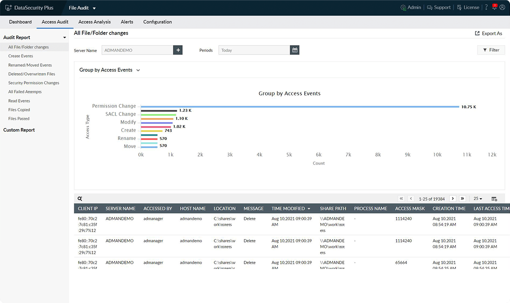Open the 25 rows-per-page dropdown
This screenshot has width=510, height=303.
point(477,199)
